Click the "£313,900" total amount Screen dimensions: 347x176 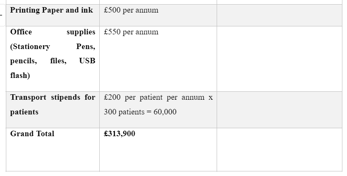pyautogui.click(x=119, y=134)
